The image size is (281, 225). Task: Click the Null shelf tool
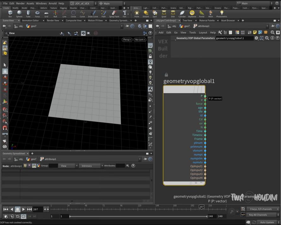coord(55,14)
